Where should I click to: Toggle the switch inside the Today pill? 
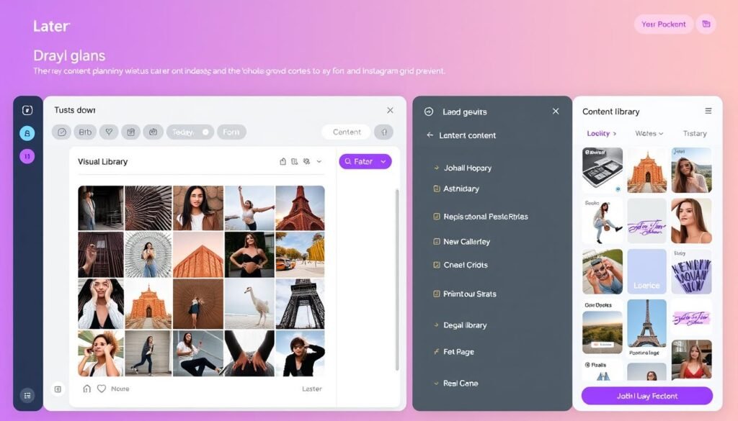click(204, 132)
